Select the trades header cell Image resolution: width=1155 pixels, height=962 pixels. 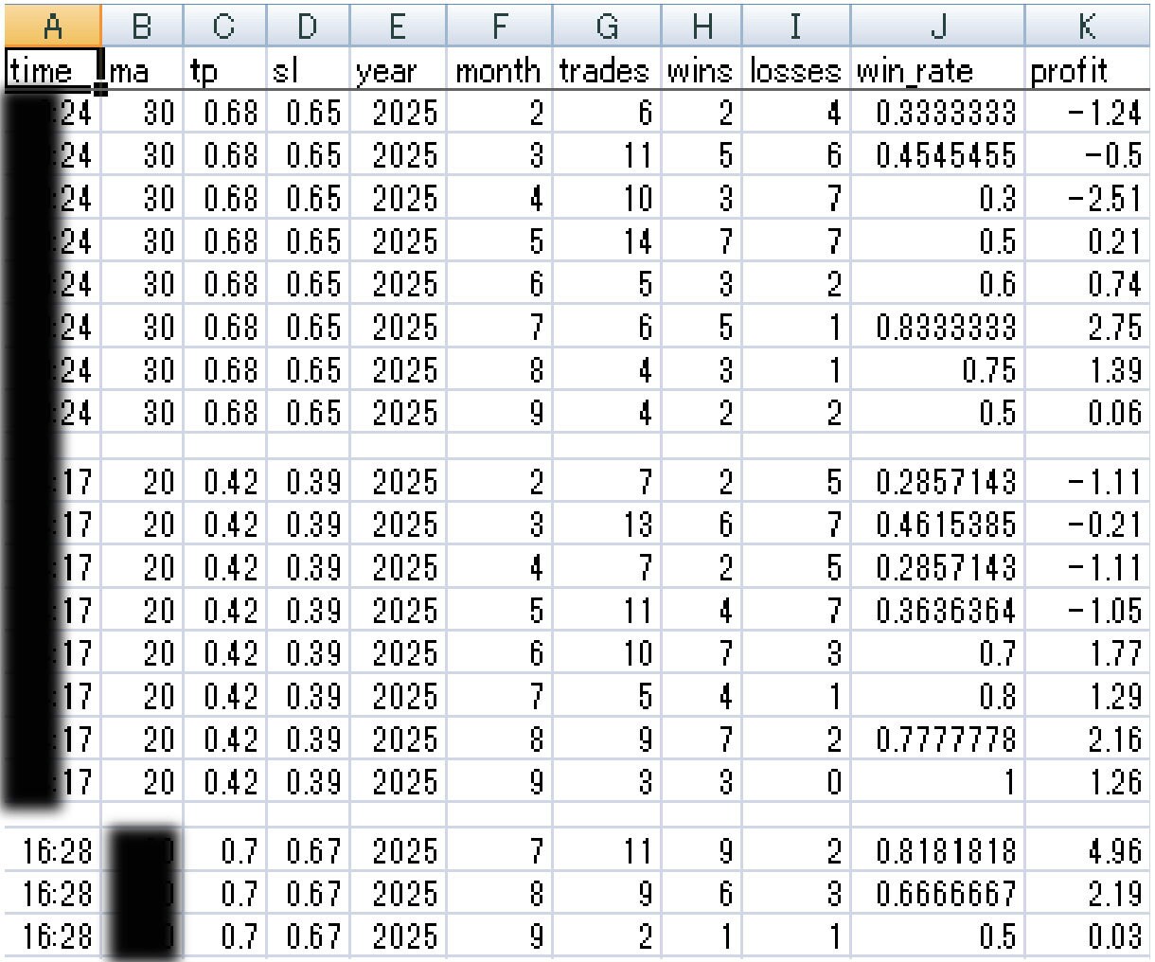click(606, 70)
